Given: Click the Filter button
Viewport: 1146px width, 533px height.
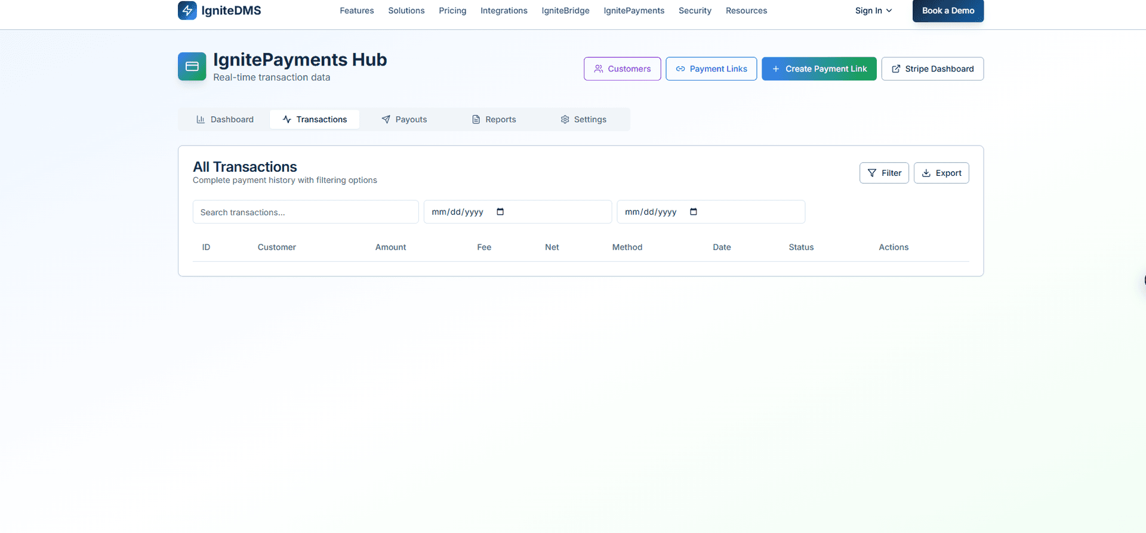Looking at the screenshot, I should click(x=884, y=173).
